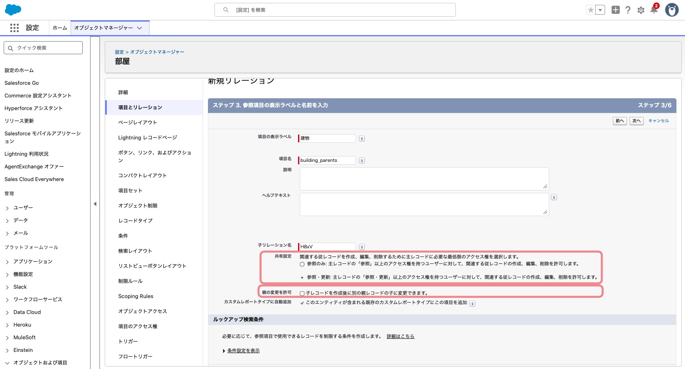Image resolution: width=685 pixels, height=369 pixels.
Task: Click the favorites star icon
Action: coord(590,10)
